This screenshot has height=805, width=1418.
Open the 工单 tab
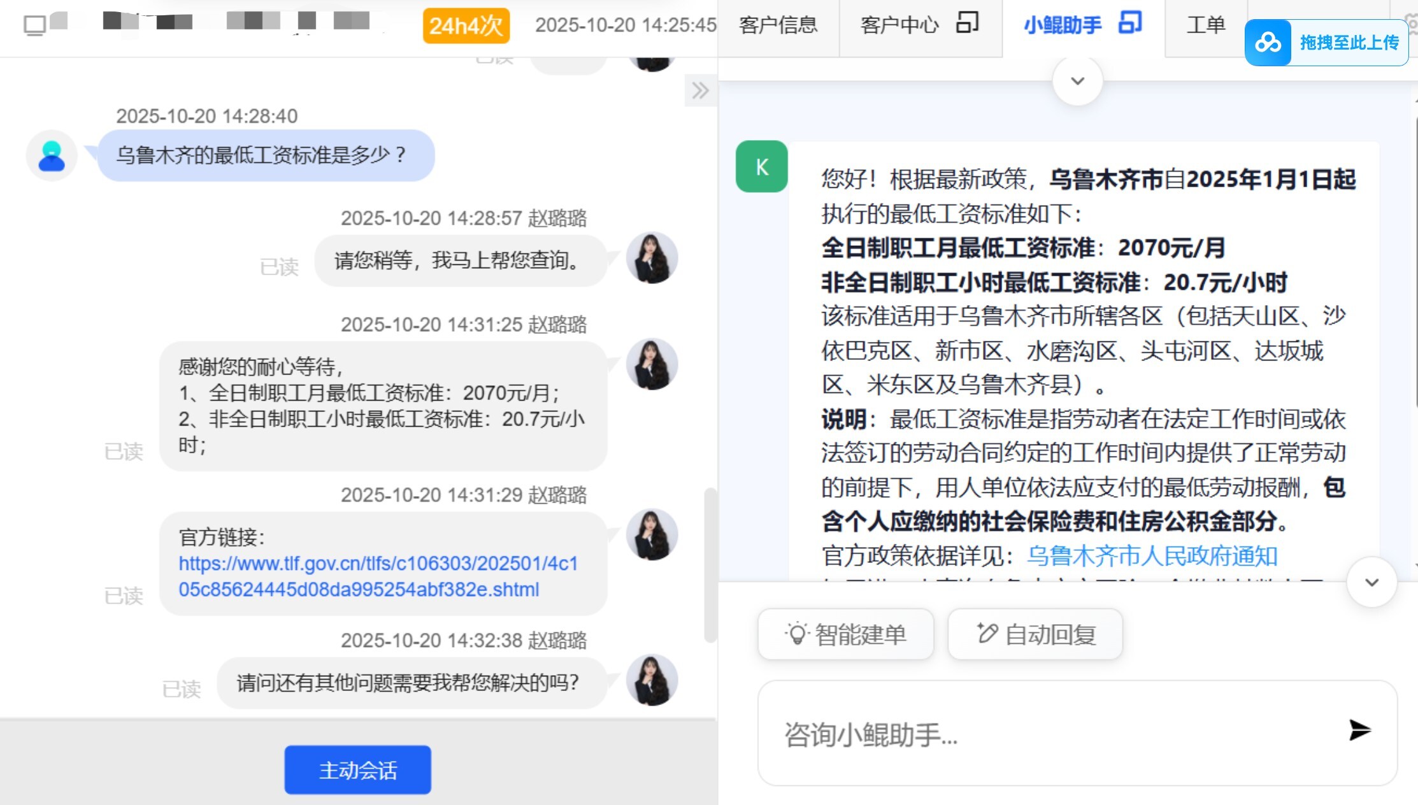click(x=1205, y=25)
